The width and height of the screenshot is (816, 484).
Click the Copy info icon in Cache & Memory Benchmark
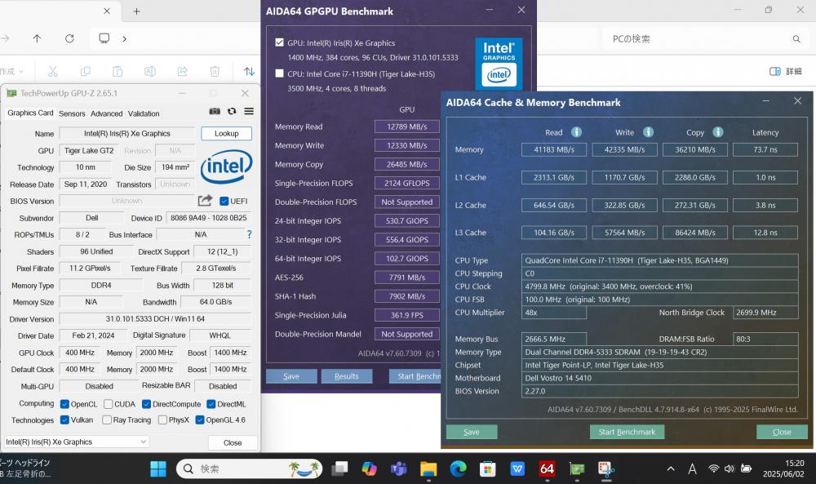[717, 132]
